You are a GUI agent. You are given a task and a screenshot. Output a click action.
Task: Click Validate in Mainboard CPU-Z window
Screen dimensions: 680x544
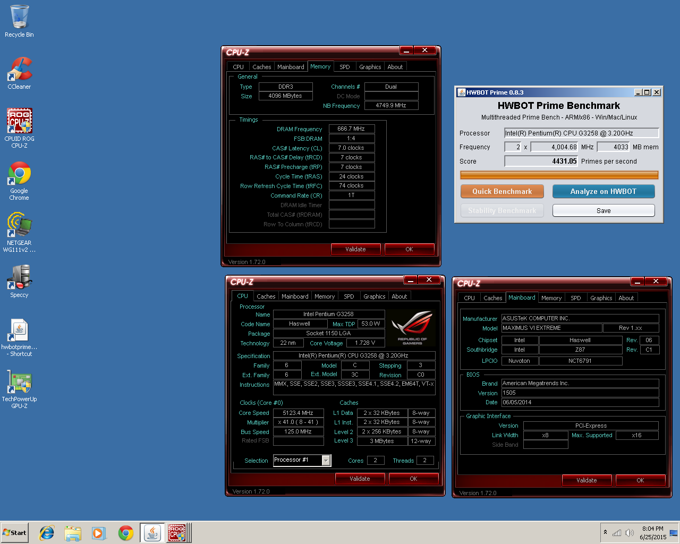click(x=586, y=480)
